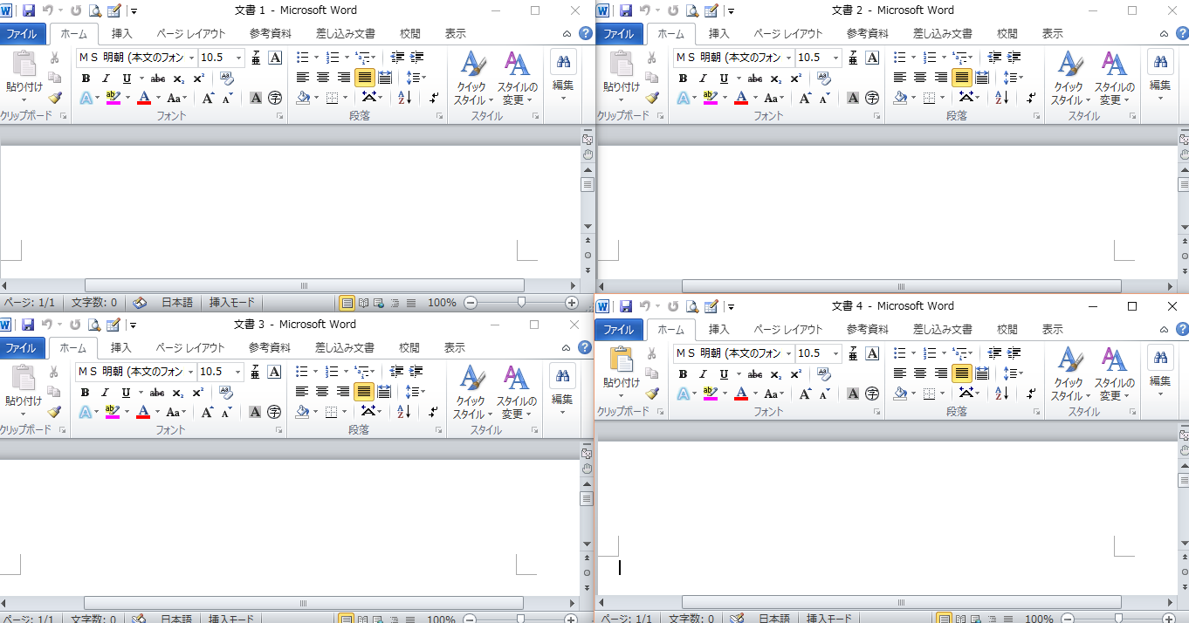
Task: Click the distributed alignment icon in 文書 4
Action: click(x=981, y=373)
